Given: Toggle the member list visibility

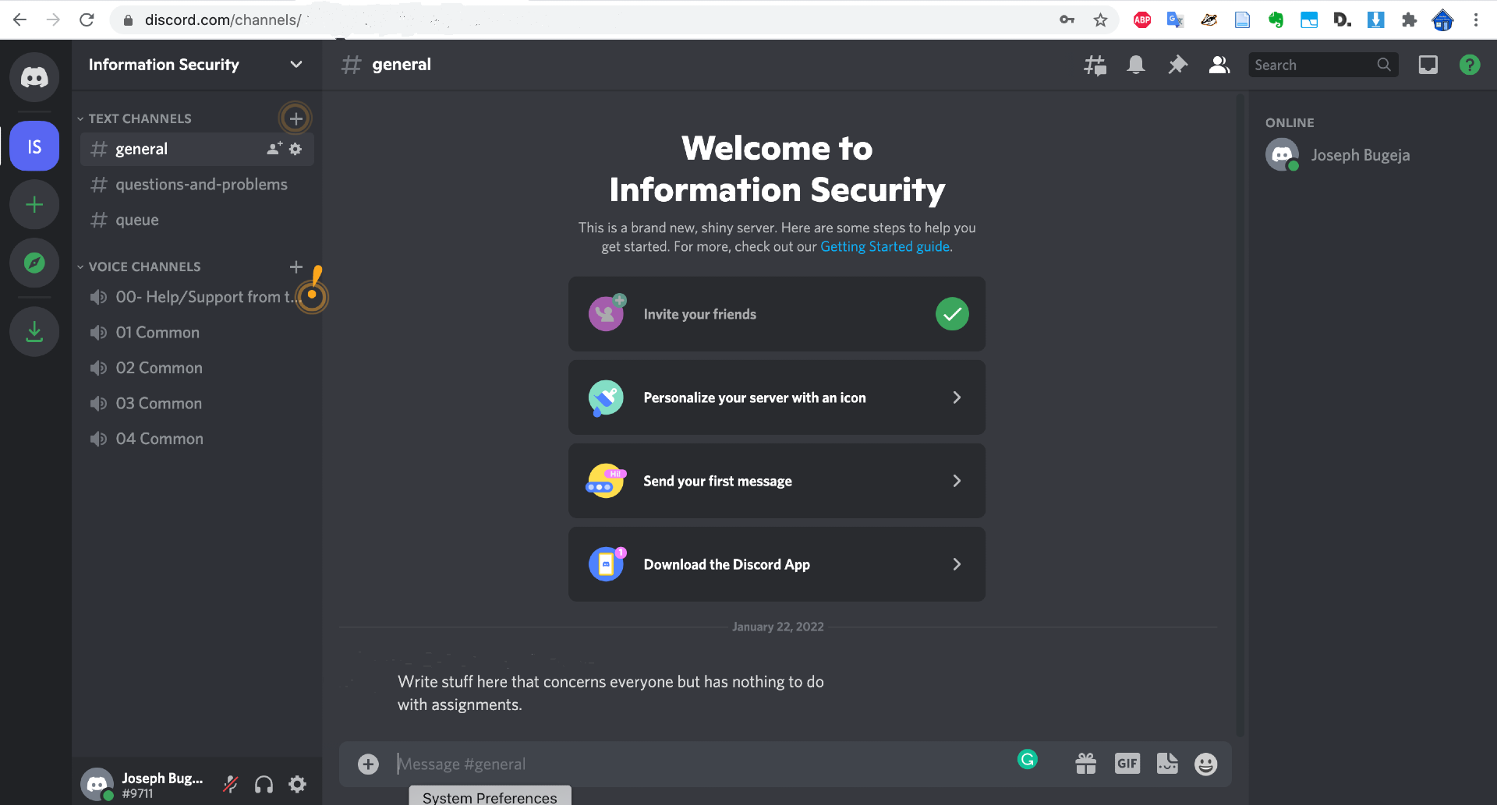Looking at the screenshot, I should (x=1219, y=65).
